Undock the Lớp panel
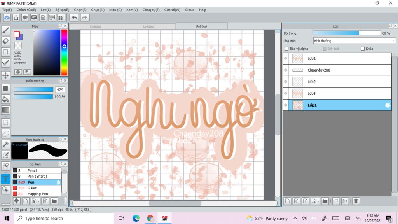Viewport: 398px width, 224px height. tap(390, 26)
